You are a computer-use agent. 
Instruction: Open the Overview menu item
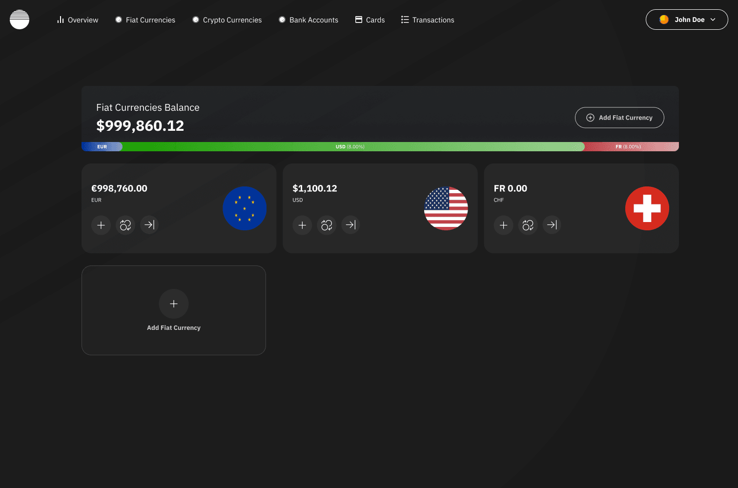point(78,20)
